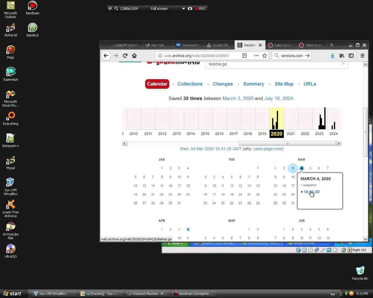Reload the Wayback Machine page
Screen dimensions: 373x298
(125, 56)
